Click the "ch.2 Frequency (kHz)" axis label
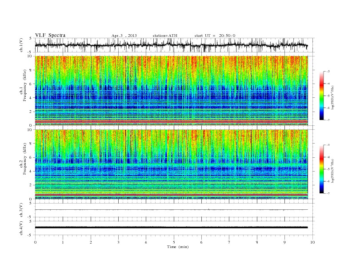 pos(24,158)
